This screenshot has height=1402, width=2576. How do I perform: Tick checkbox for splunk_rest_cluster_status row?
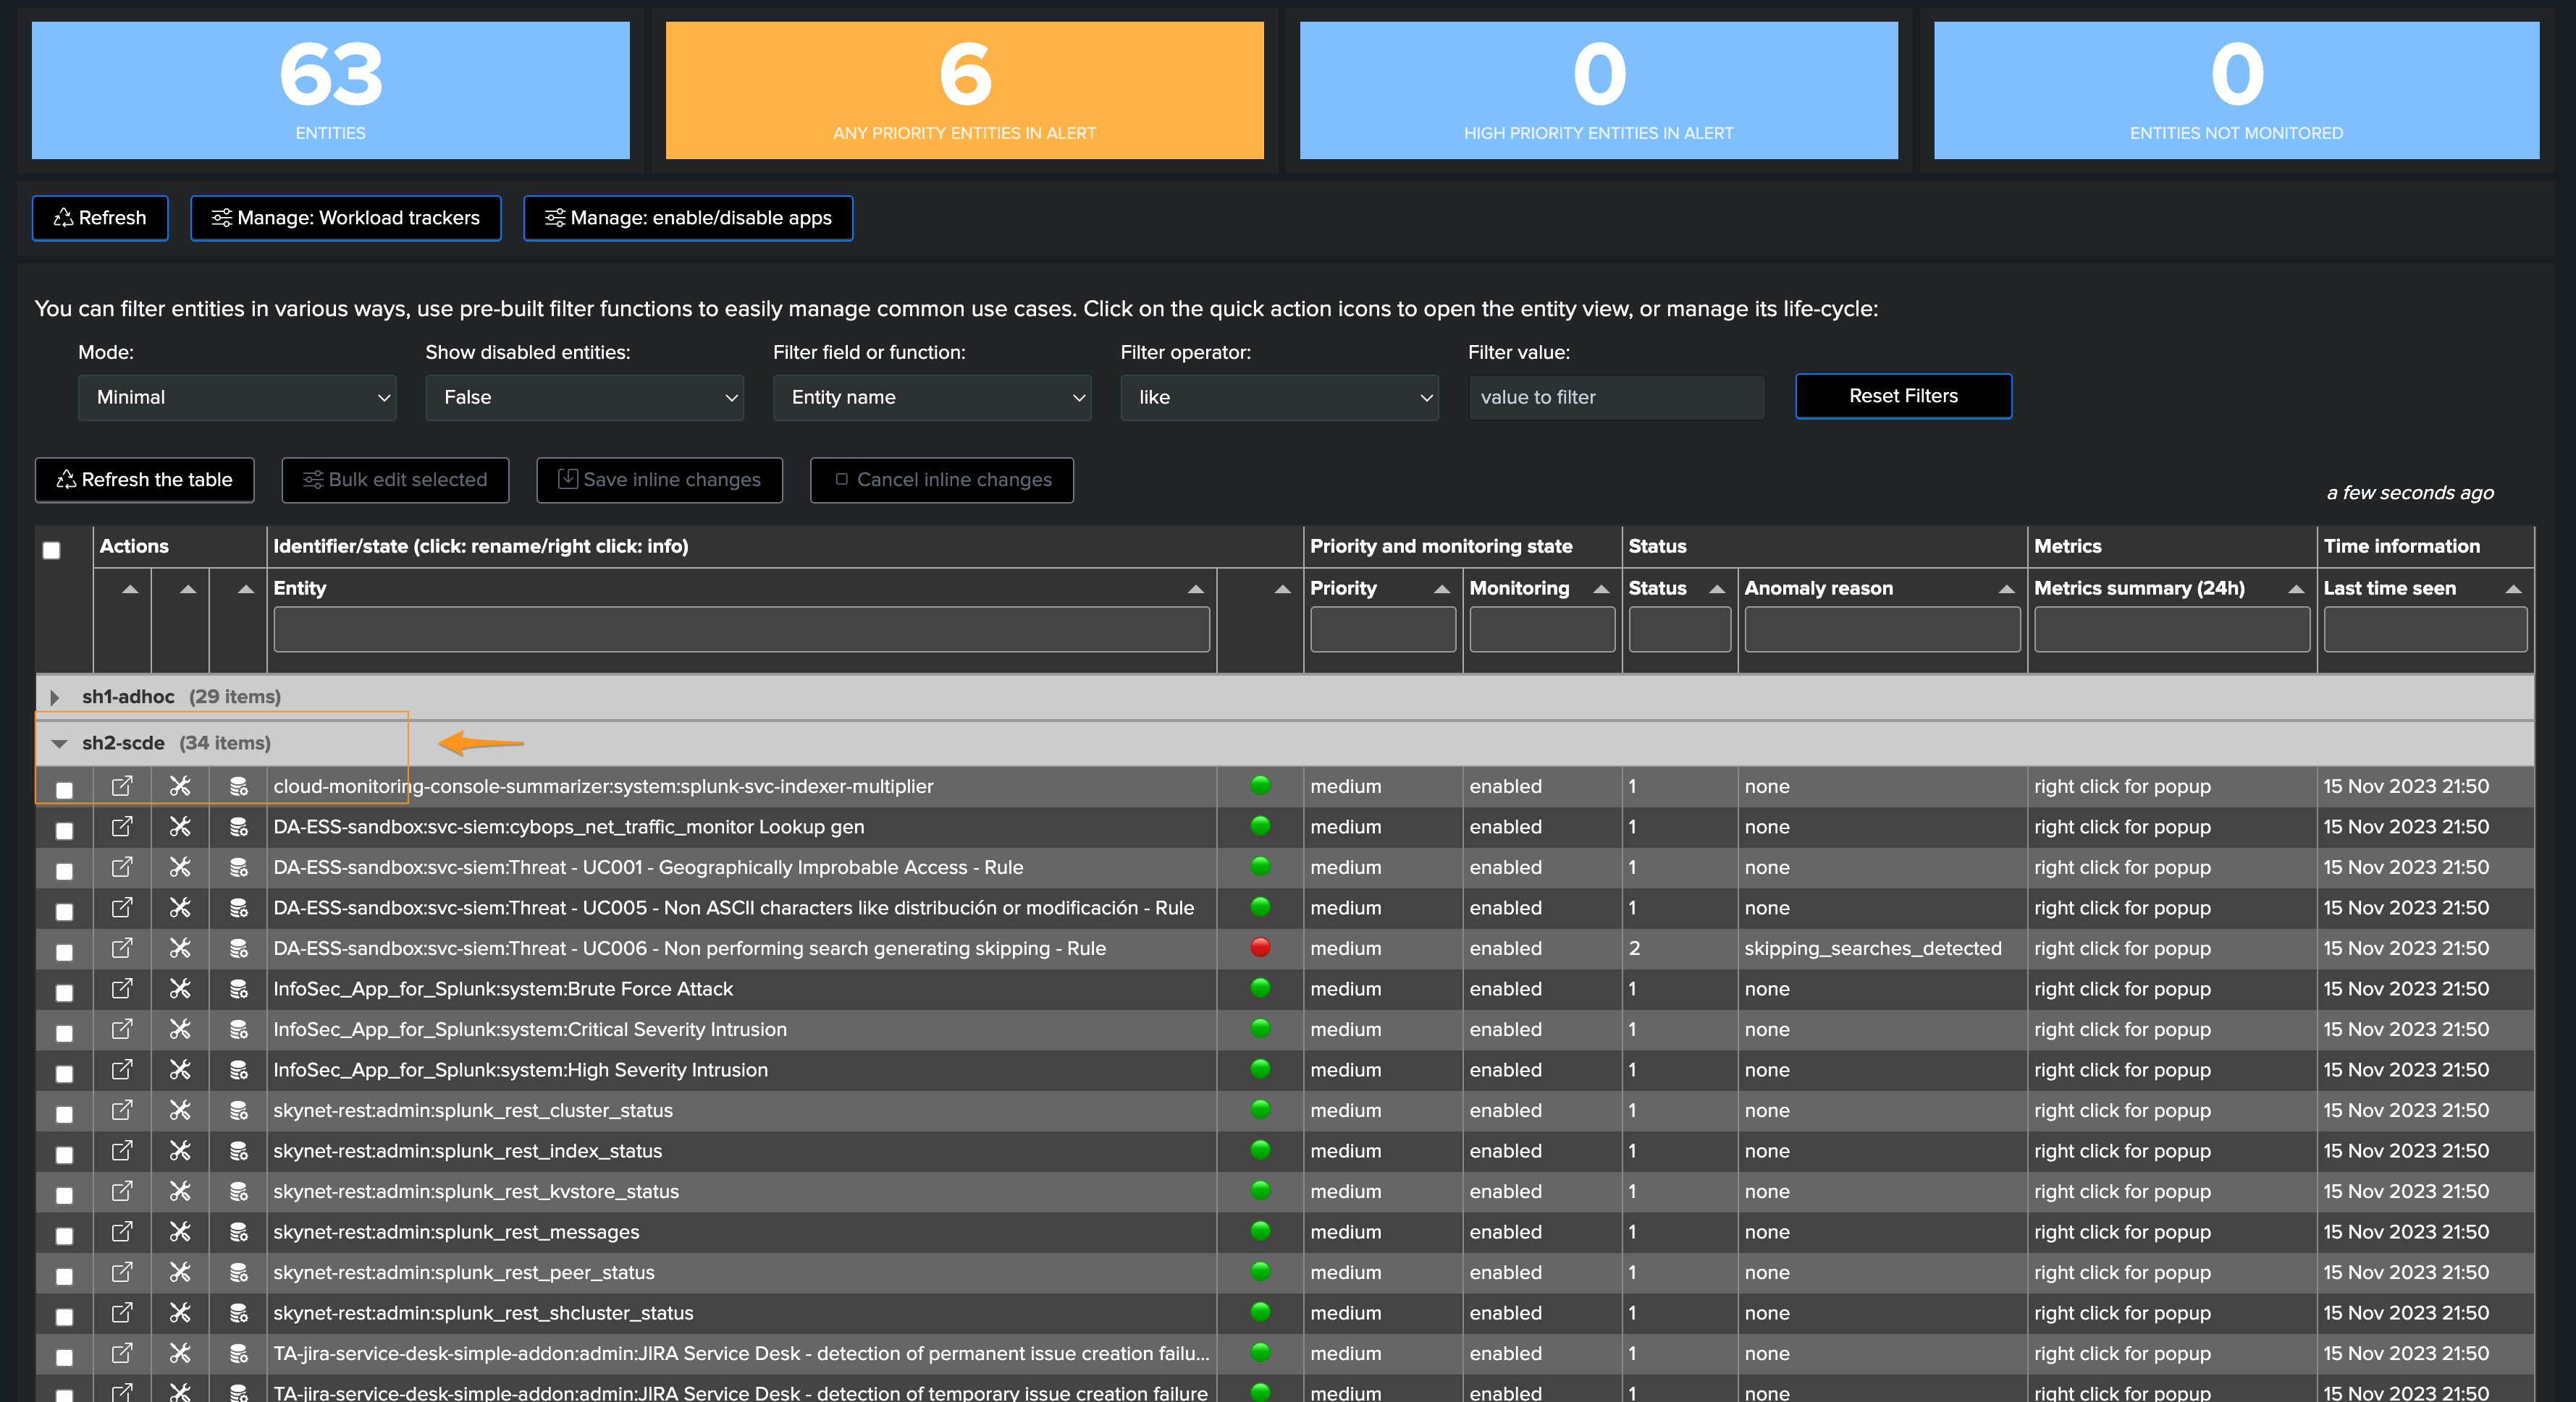point(65,1114)
